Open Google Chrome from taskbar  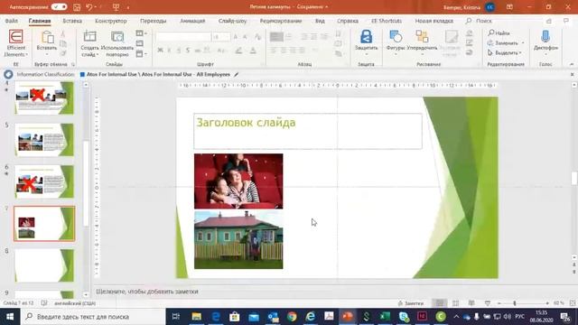coord(292,317)
